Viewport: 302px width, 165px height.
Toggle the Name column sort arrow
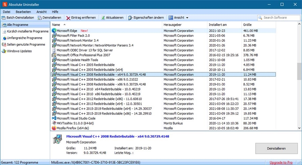(x=64, y=25)
